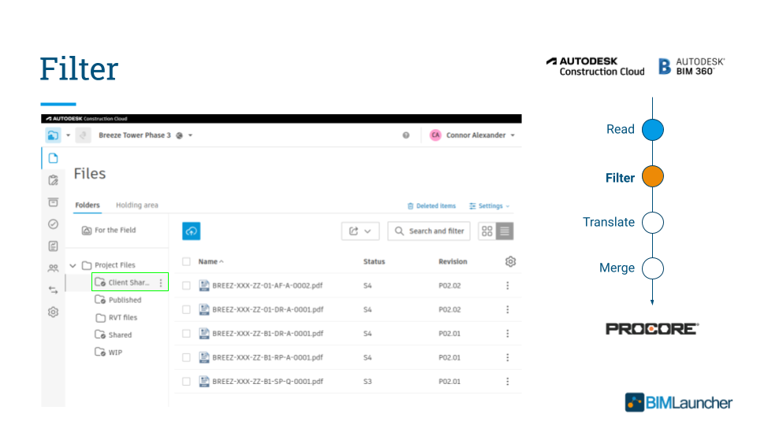This screenshot has width=757, height=425.
Task: Switch to grid thumbnail view
Action: [x=487, y=231]
